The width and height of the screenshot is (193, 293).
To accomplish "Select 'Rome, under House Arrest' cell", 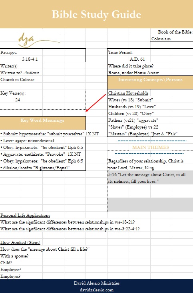I will [133, 73].
